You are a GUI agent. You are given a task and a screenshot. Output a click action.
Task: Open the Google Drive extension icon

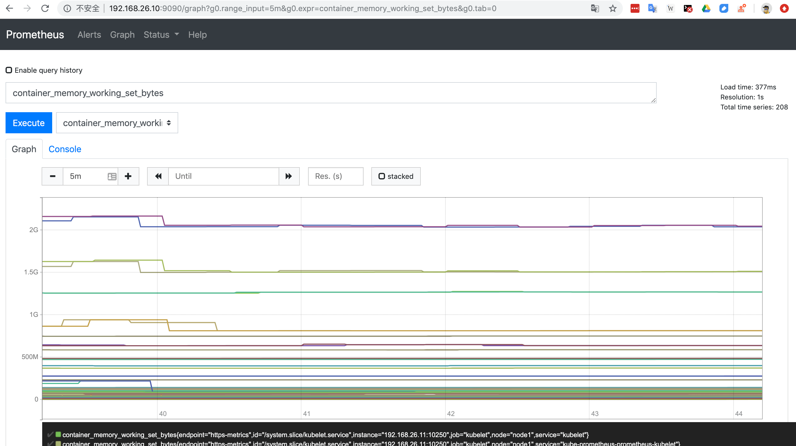(706, 8)
